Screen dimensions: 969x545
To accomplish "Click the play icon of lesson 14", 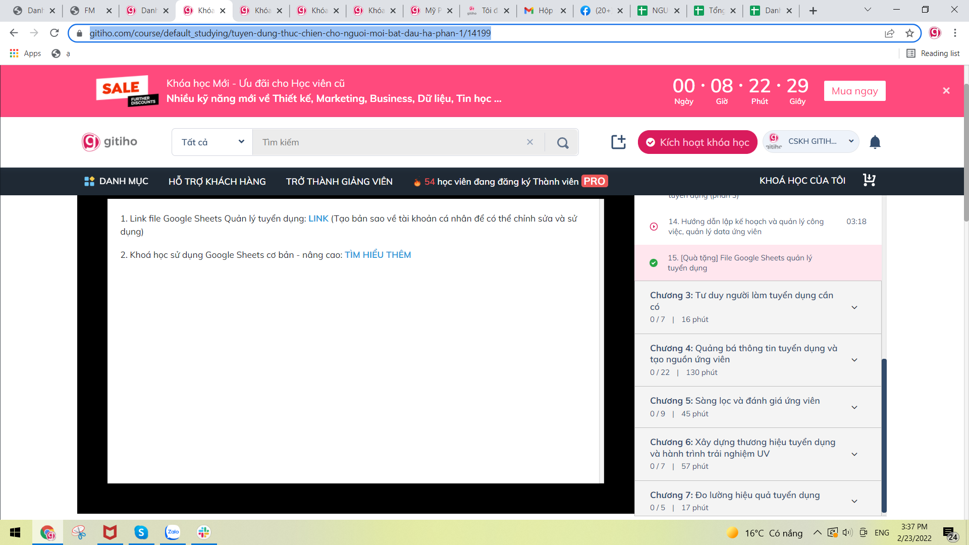I will (x=654, y=227).
